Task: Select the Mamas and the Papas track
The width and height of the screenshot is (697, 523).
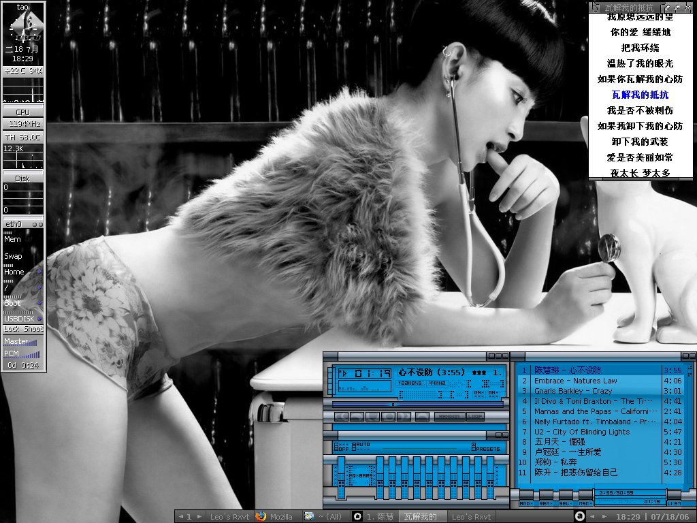Action: pyautogui.click(x=600, y=411)
